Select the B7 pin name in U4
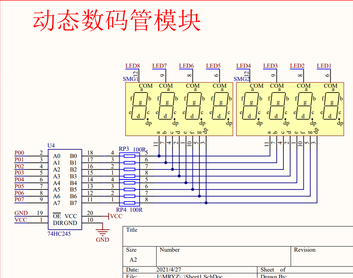The height and width of the screenshot is (278, 353). pyautogui.click(x=73, y=203)
